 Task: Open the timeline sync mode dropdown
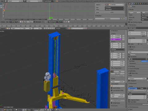(61, 28)
